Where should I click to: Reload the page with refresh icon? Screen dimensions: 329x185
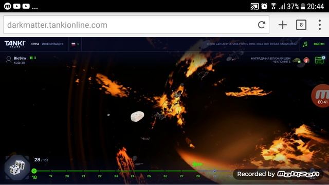point(262,25)
